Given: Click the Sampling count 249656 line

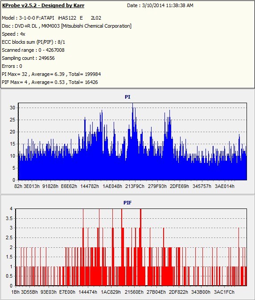Looking at the screenshot, I should tap(28, 58).
